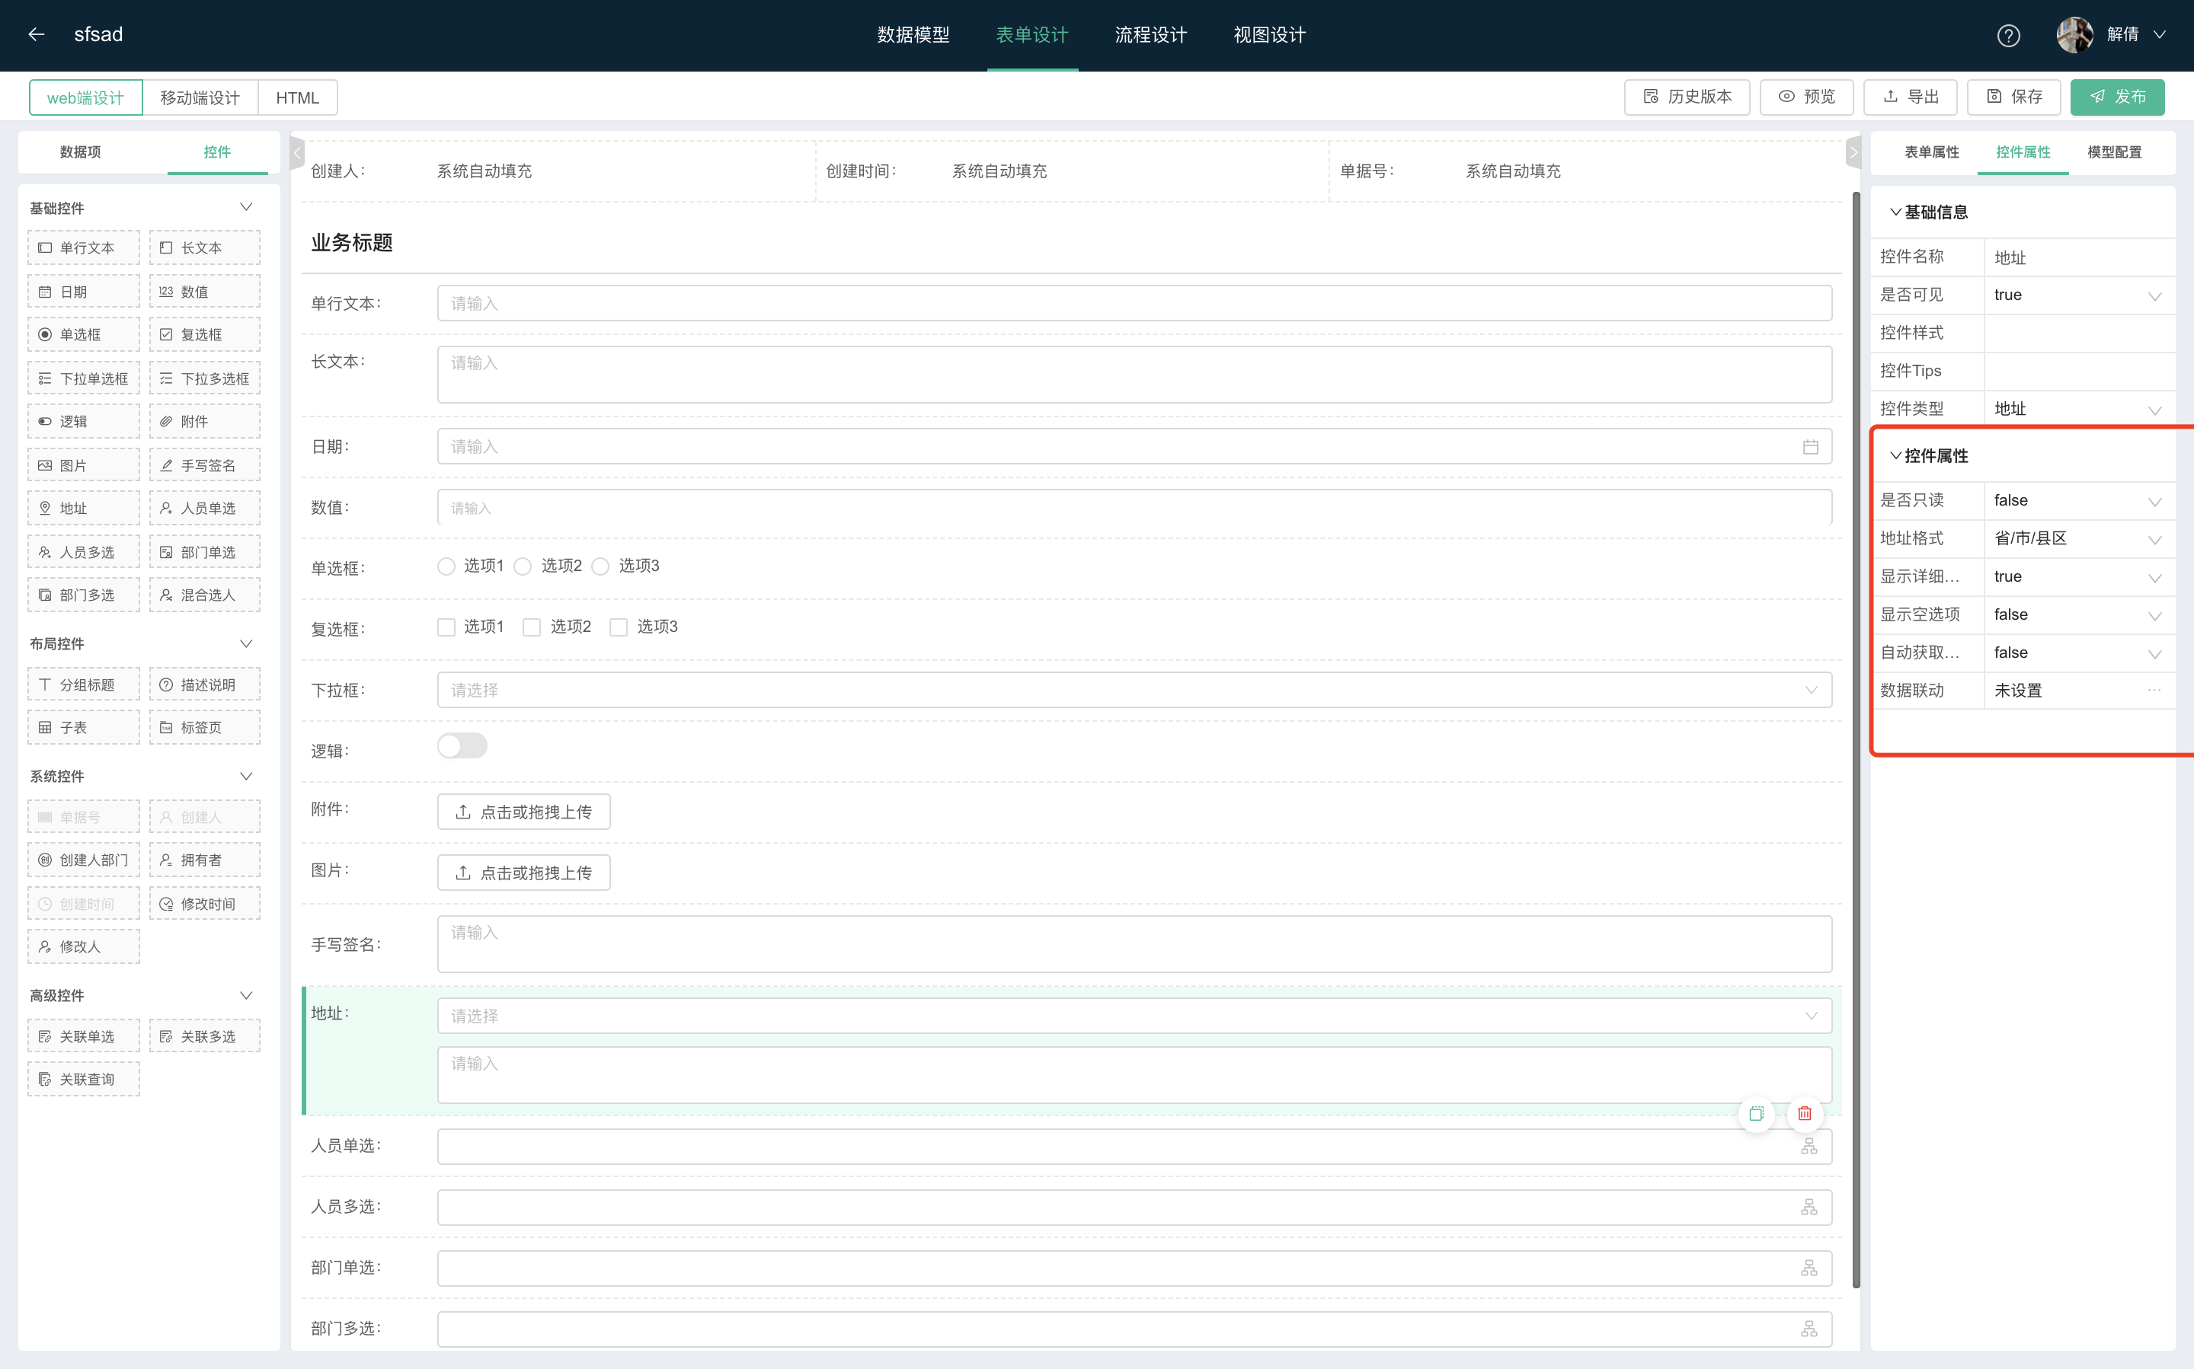Switch to 流程设计 tab

tap(1150, 34)
